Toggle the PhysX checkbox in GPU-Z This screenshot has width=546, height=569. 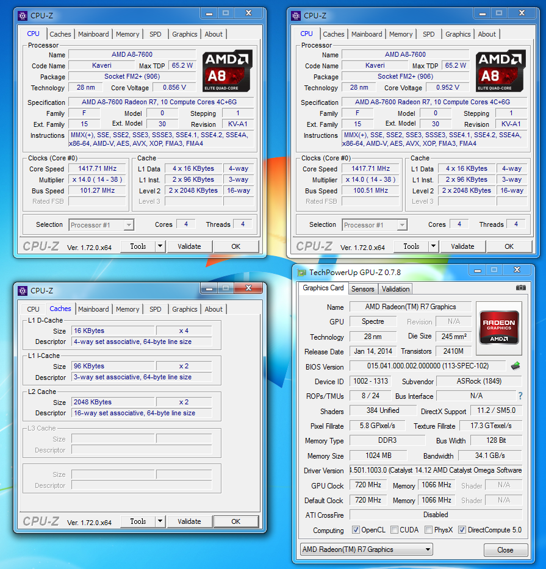428,530
